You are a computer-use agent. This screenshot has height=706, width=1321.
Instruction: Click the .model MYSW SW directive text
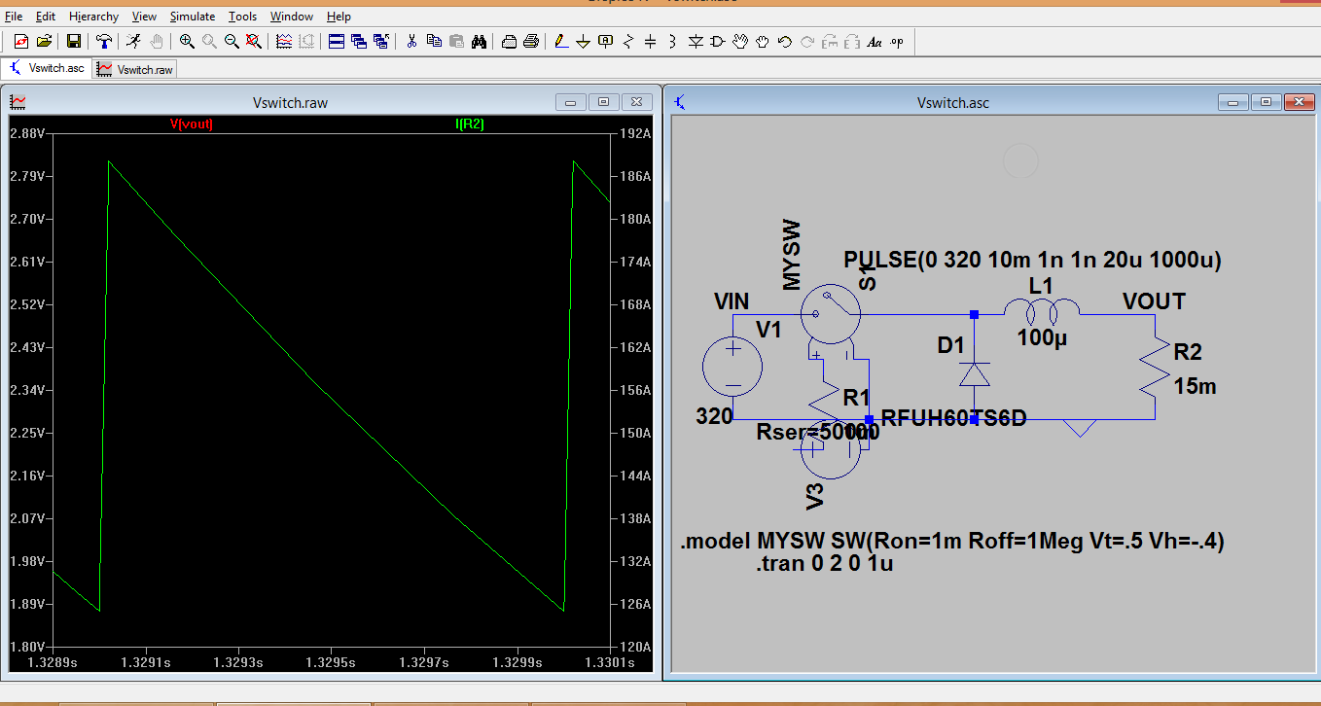tap(952, 542)
